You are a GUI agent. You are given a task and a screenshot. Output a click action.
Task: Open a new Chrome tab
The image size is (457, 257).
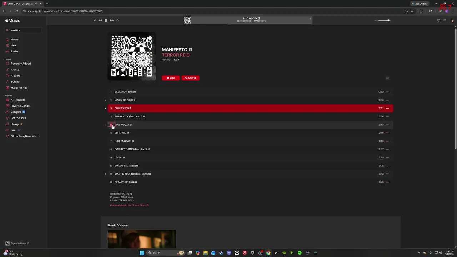[x=47, y=4]
